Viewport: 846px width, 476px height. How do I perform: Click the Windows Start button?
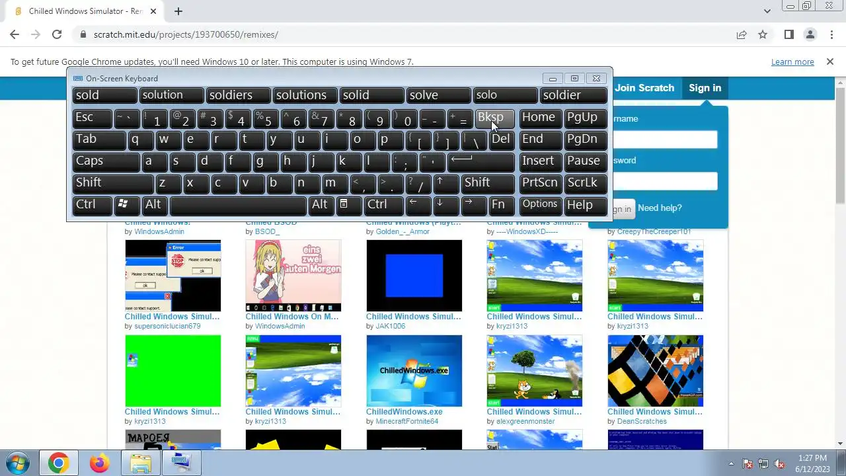pos(18,463)
